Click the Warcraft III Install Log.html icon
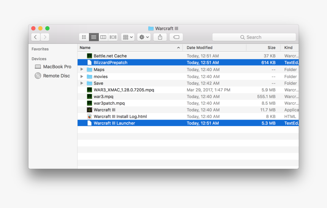The width and height of the screenshot is (327, 208). 89,117
